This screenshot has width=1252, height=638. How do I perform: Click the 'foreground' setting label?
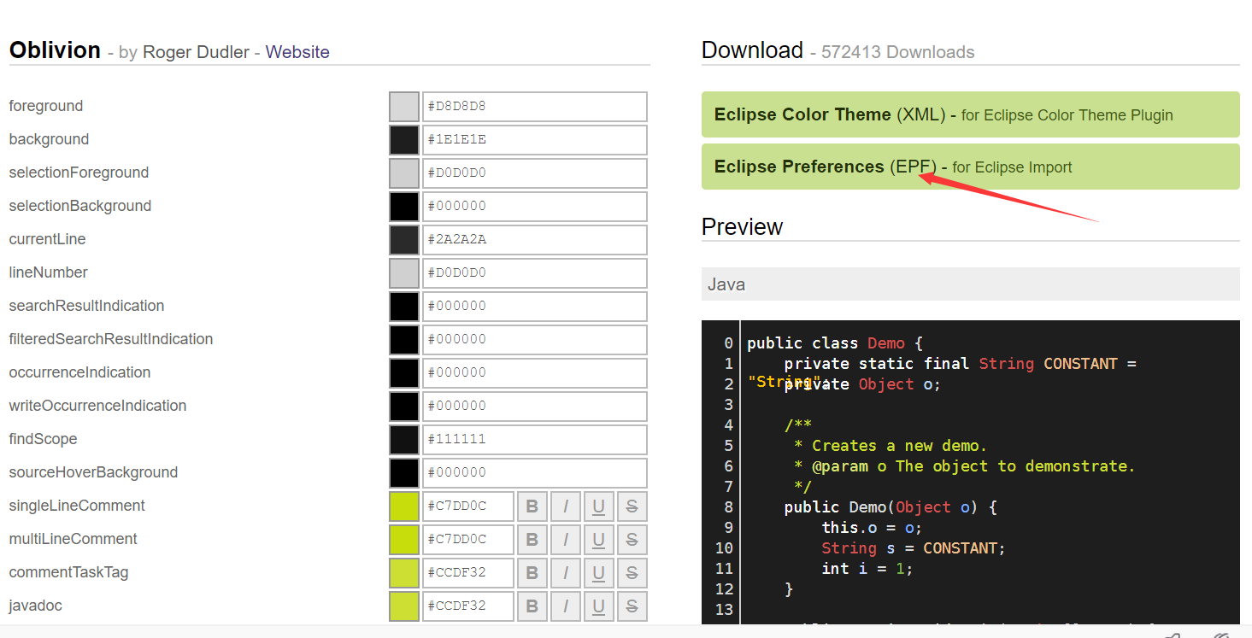(46, 107)
